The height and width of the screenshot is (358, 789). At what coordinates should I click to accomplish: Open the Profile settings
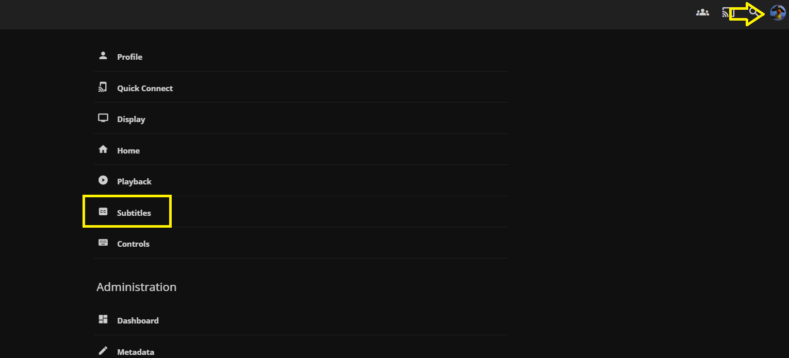[x=130, y=57]
